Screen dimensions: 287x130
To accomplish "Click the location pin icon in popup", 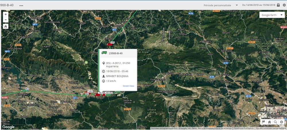I will coord(104,63).
